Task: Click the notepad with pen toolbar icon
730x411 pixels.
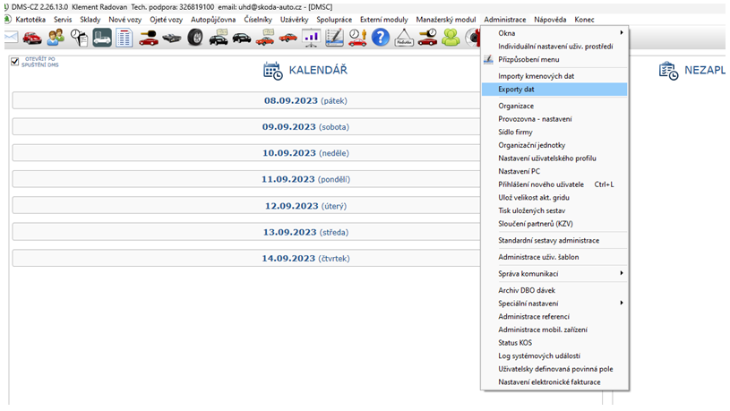Action: [x=334, y=38]
